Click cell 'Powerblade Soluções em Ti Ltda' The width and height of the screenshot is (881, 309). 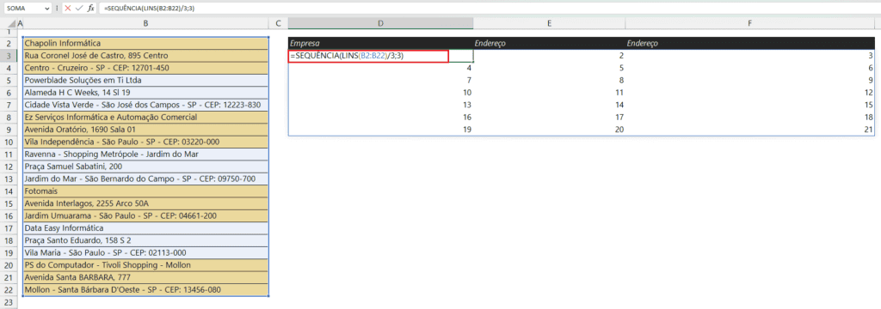(145, 80)
